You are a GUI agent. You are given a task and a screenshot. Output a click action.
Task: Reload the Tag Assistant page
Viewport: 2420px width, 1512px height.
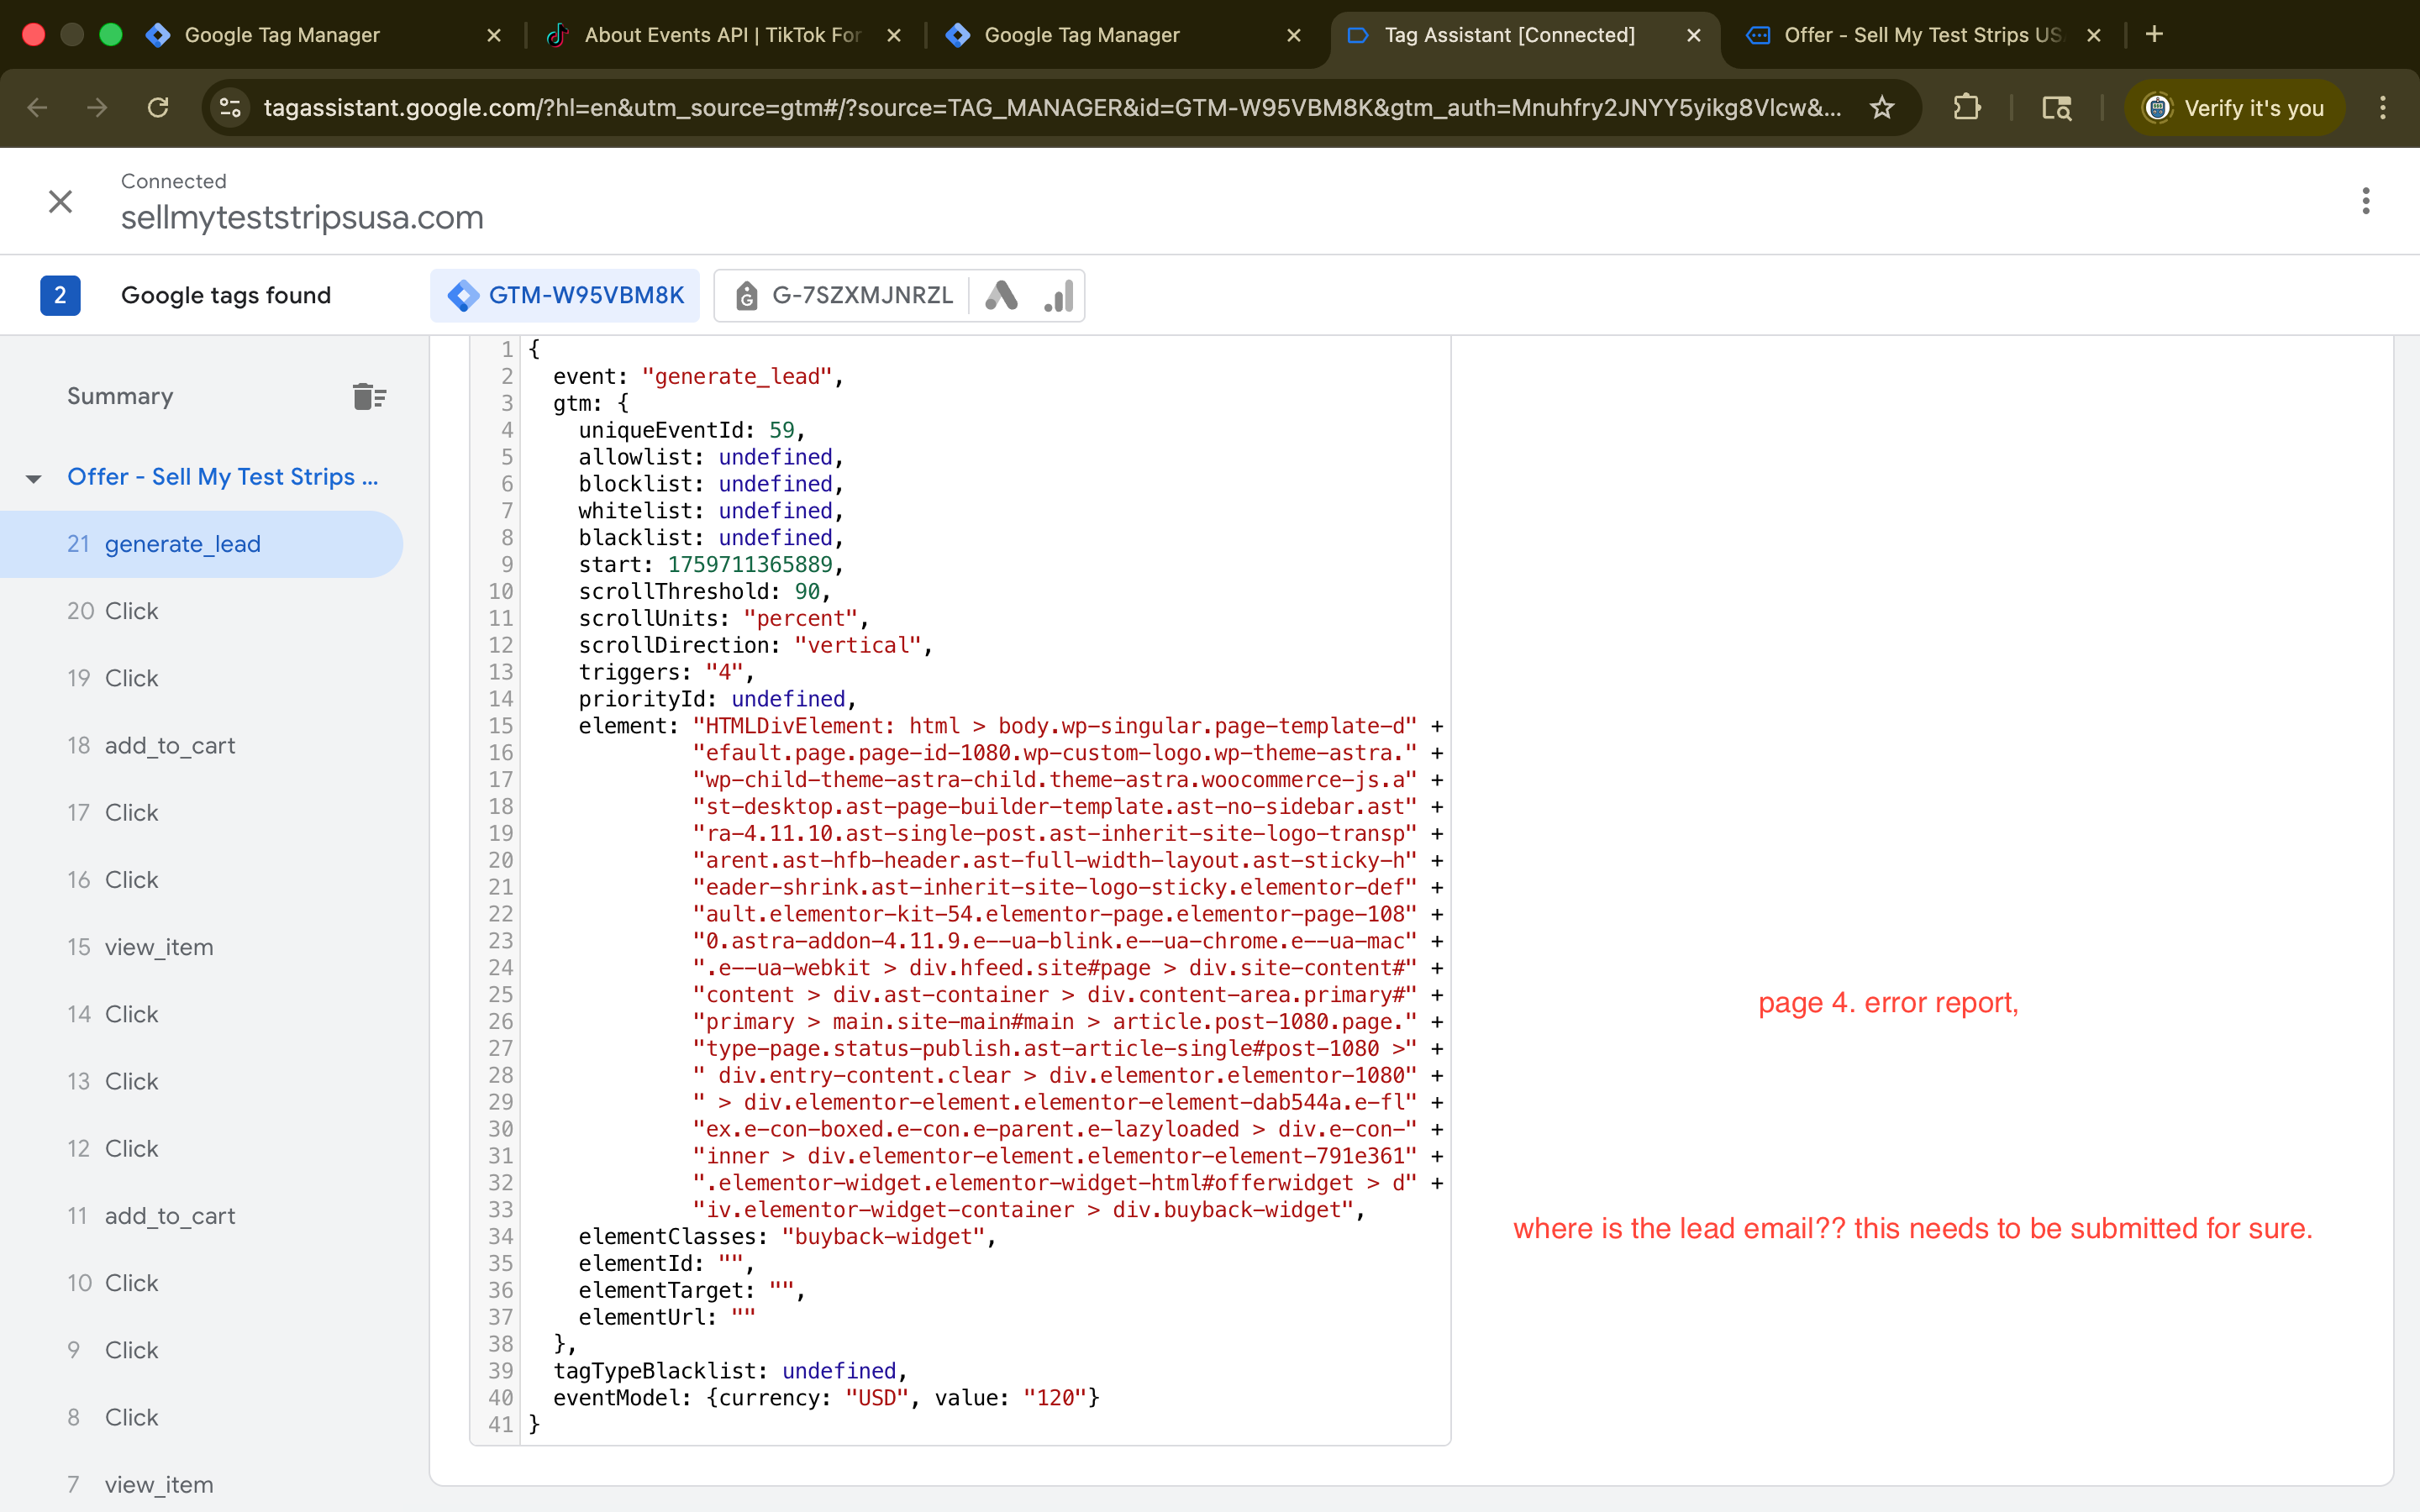[158, 108]
